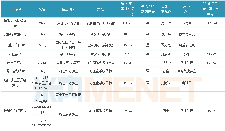Click the 2016年全球销售额 column header
This screenshot has height=131, width=225.
(x=212, y=9)
